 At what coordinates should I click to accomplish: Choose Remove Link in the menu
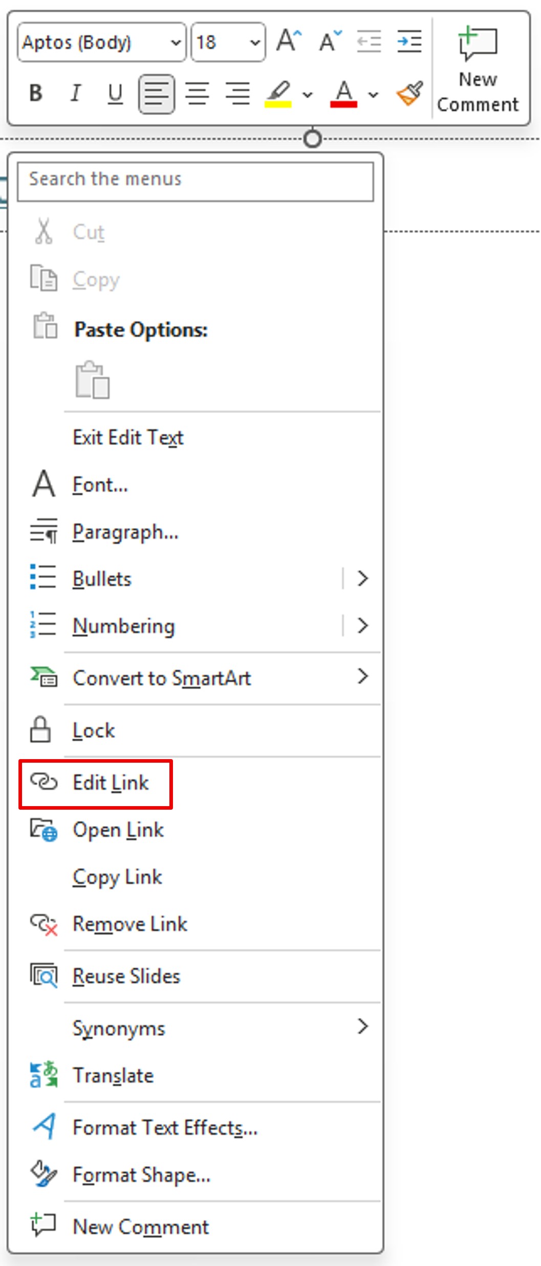click(x=130, y=924)
